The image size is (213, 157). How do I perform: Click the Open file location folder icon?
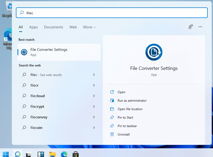coord(112,109)
